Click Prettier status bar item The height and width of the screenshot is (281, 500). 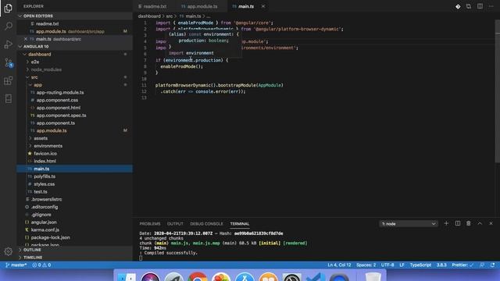(462, 265)
